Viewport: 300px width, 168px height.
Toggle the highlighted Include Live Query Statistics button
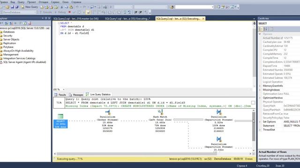88,12
